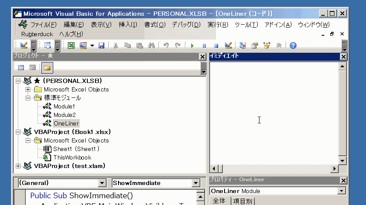The height and width of the screenshot is (205, 366).
Task: Click Immediate window scroll down arrow
Action: 342,161
